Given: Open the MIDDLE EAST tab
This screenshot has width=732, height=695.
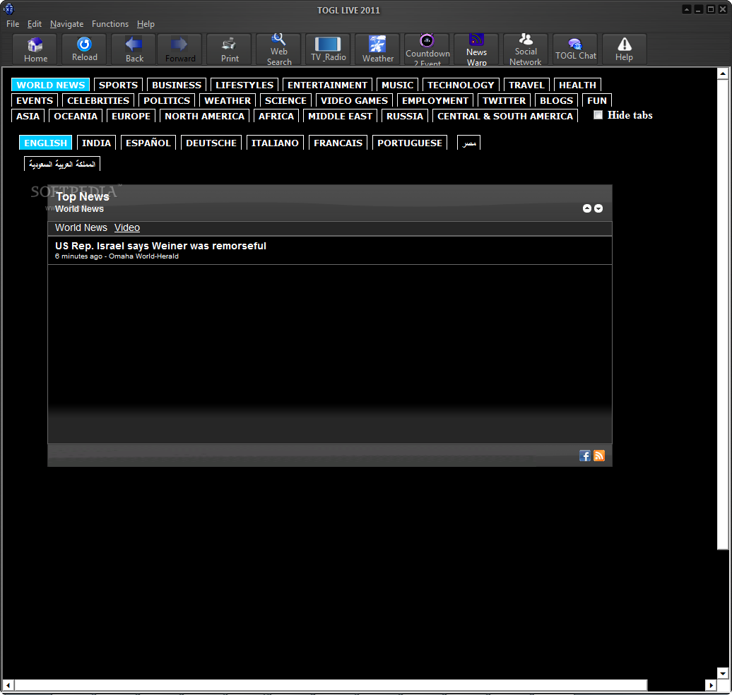Looking at the screenshot, I should 340,116.
